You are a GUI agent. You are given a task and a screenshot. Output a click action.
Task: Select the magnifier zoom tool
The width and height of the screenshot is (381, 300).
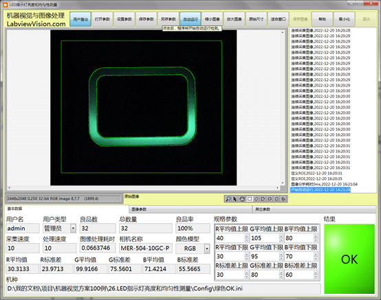[228, 199]
